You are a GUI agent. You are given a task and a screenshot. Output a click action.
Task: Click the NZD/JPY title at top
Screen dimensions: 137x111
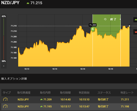[x=10, y=3]
